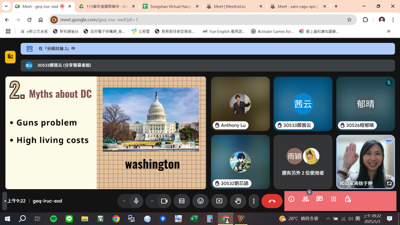Click the 30533鄭茜云 screen sharing bar
Screen dimensions: 400x225
point(207,66)
